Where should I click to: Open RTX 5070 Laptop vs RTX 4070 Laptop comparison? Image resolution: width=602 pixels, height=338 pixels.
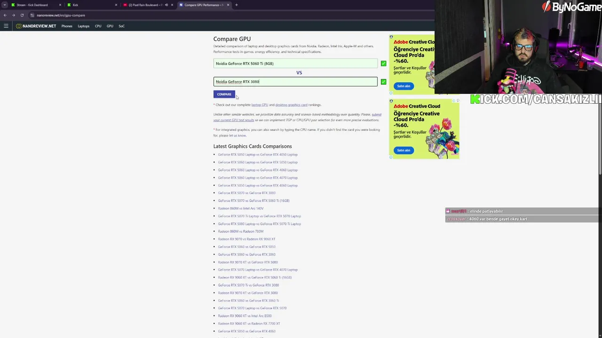[258, 269]
